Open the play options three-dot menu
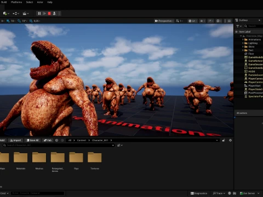 [x=59, y=14]
